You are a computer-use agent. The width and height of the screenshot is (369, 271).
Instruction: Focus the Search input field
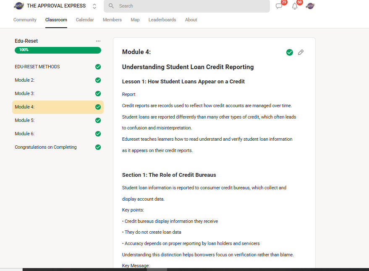pyautogui.click(x=187, y=6)
